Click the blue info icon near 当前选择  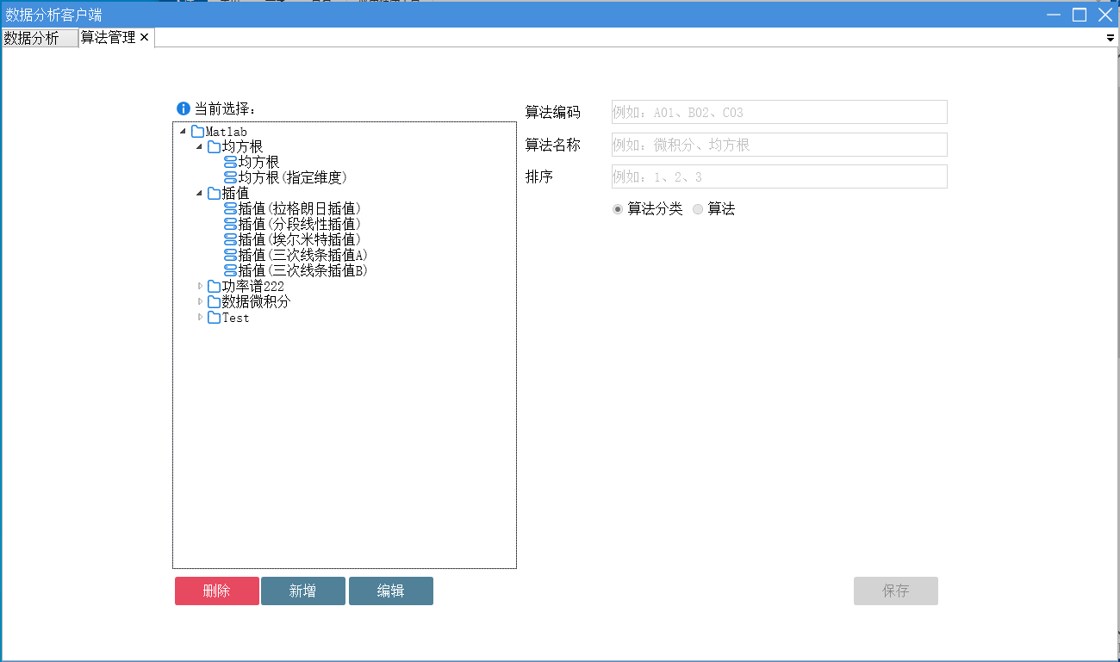[x=183, y=108]
